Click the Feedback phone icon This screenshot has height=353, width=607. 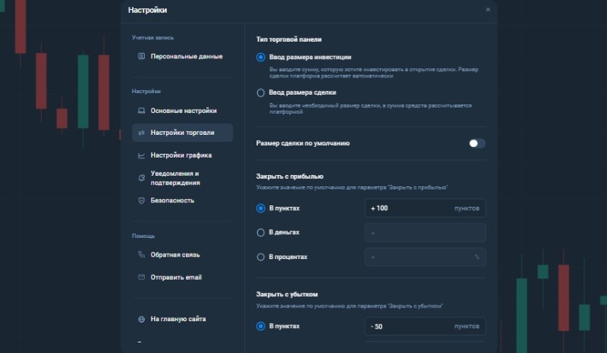coord(141,255)
